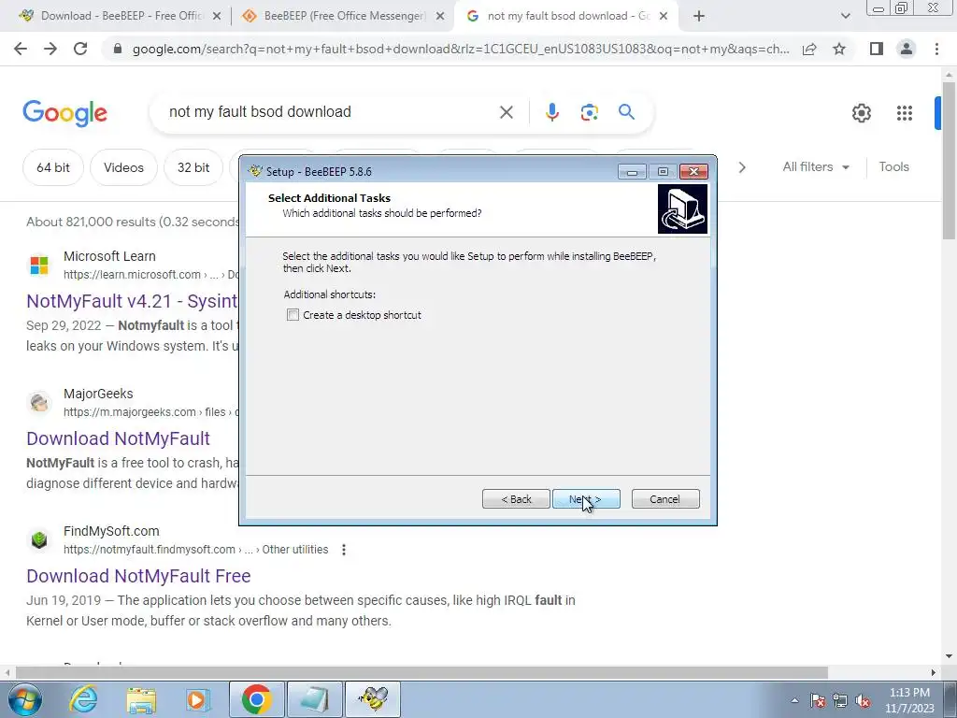Screen dimensions: 957x718
Task: Open Download NotMyFault Free link
Action: tap(138, 576)
